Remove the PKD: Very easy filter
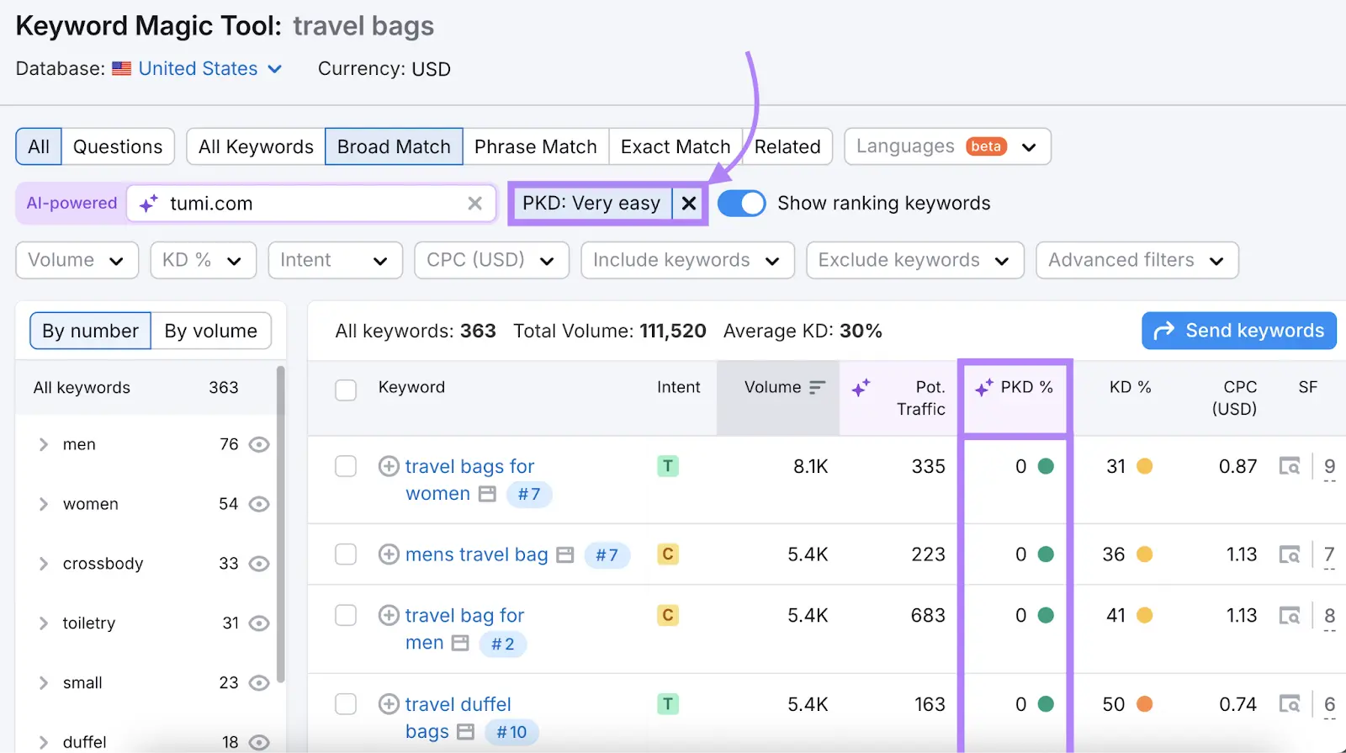This screenshot has width=1346, height=753. 688,204
